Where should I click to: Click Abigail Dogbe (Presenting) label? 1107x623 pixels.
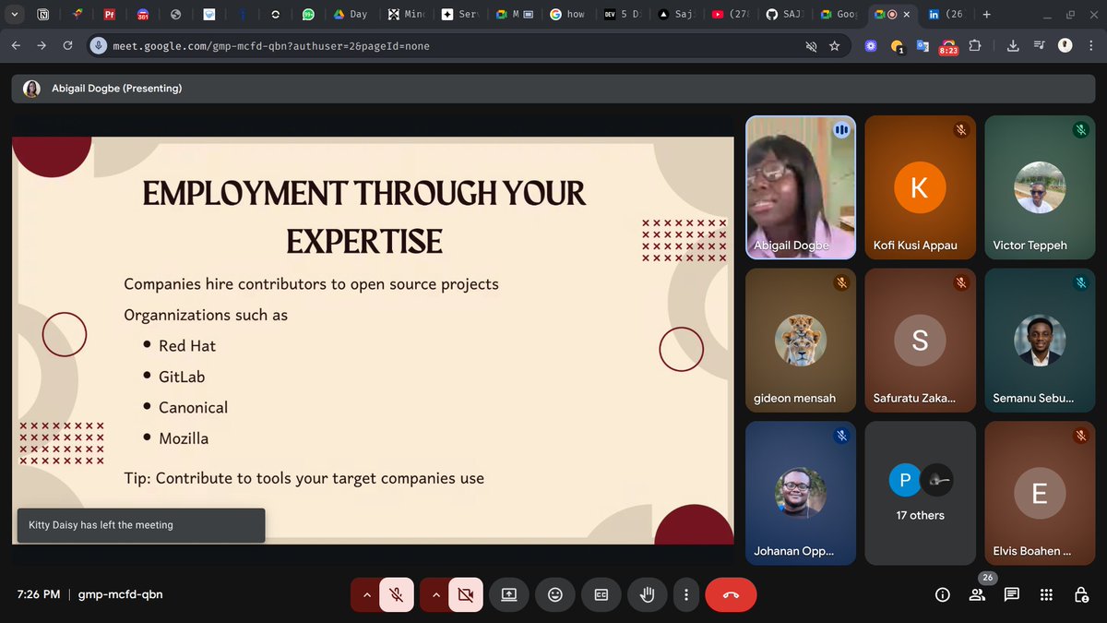(x=116, y=89)
